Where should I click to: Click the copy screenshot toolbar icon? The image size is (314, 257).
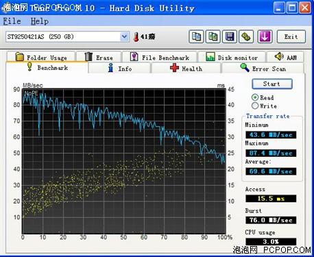[x=213, y=36]
